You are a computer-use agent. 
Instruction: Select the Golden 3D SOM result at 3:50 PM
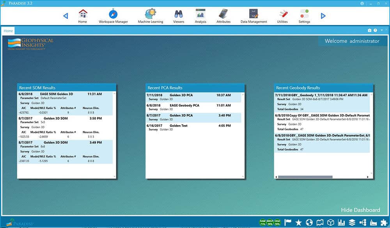[65, 127]
